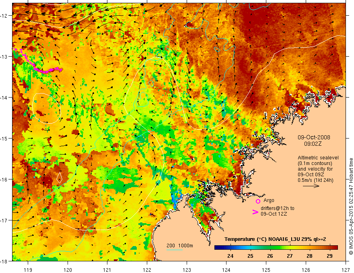354x273 pixels.
Task: Click the '(0.1m contours)' text
Action: point(315,163)
